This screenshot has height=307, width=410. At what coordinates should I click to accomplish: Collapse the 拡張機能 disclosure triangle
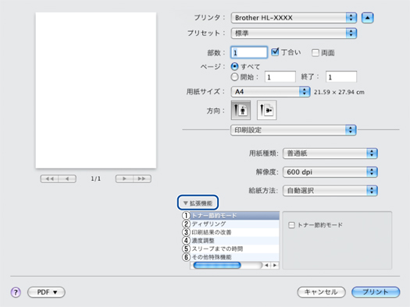[186, 203]
